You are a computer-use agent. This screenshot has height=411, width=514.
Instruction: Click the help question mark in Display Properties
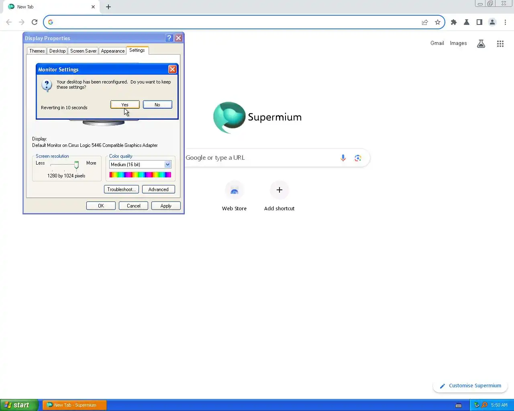(169, 38)
